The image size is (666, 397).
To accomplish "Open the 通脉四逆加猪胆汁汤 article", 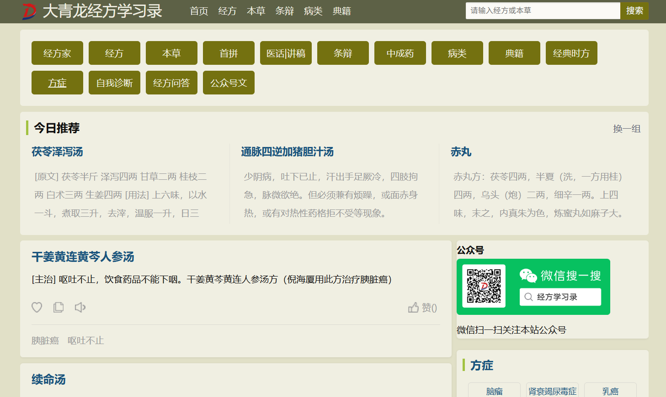I will pos(287,152).
